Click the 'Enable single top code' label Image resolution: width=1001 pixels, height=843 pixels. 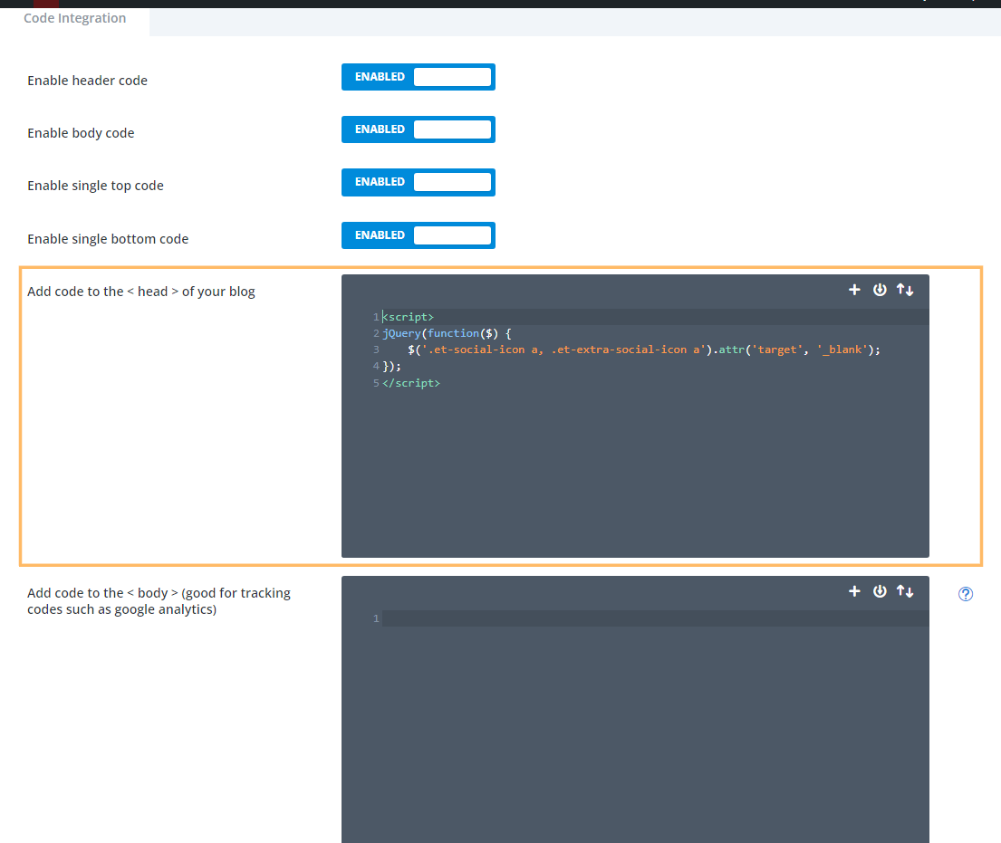(x=96, y=186)
